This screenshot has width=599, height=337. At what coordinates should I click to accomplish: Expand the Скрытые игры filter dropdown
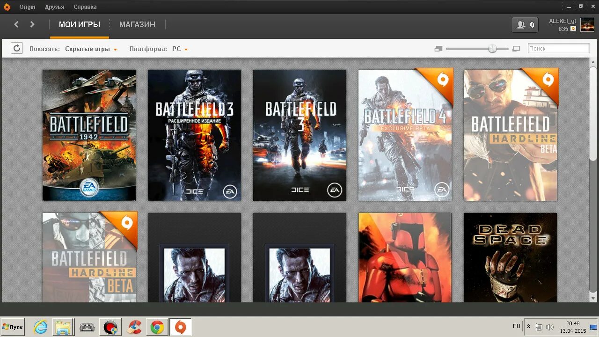91,49
